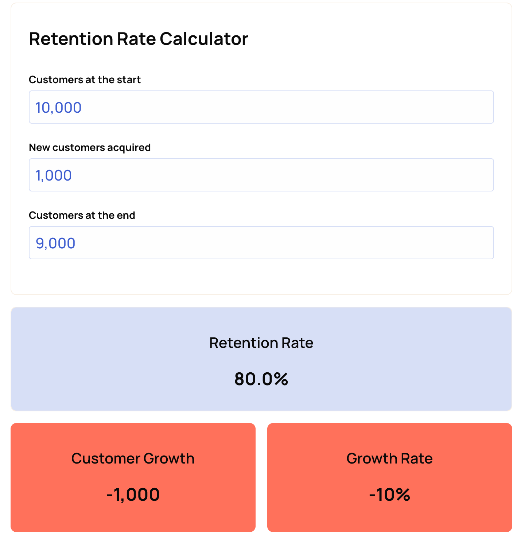Place cursor on the 10,000 entry text

pyautogui.click(x=58, y=108)
